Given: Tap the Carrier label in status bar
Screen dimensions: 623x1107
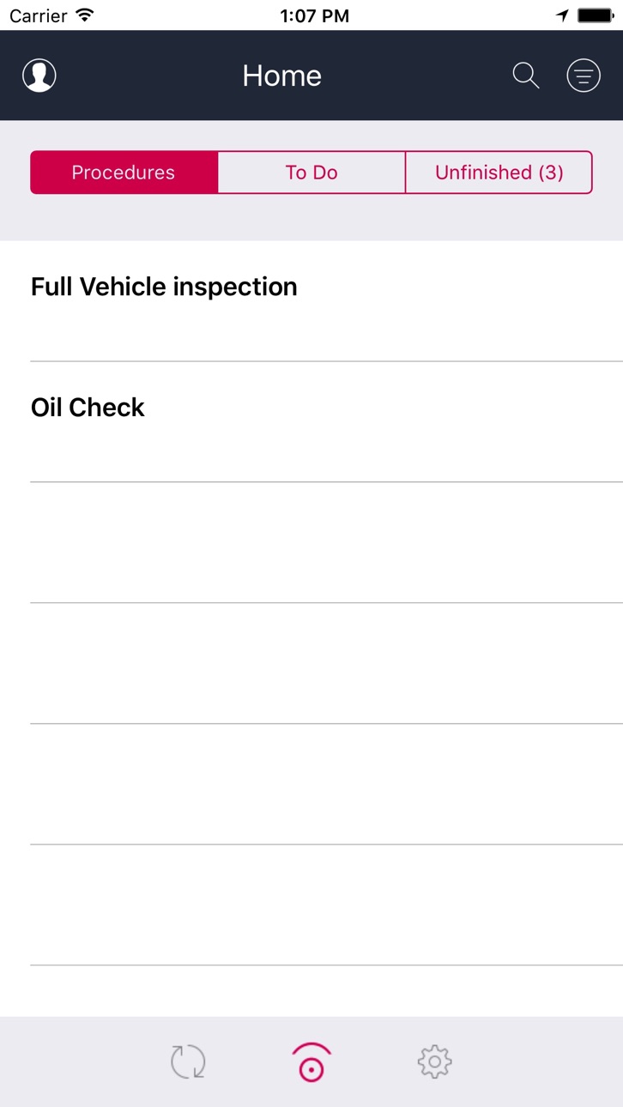Looking at the screenshot, I should [x=38, y=15].
